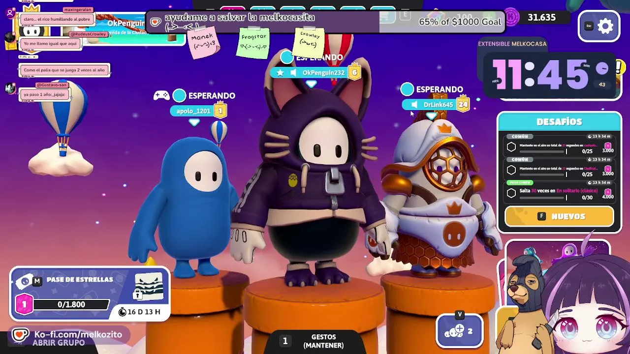The height and width of the screenshot is (354, 630).
Task: Click the green Frogstar sticky note
Action: pyautogui.click(x=253, y=43)
